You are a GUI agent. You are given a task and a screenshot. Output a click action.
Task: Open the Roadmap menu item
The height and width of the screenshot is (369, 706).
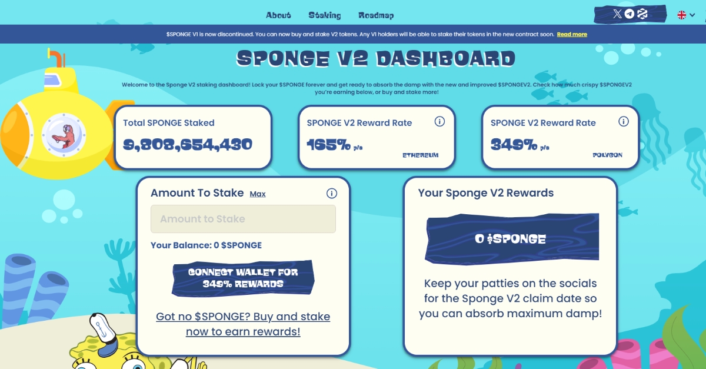(x=376, y=15)
